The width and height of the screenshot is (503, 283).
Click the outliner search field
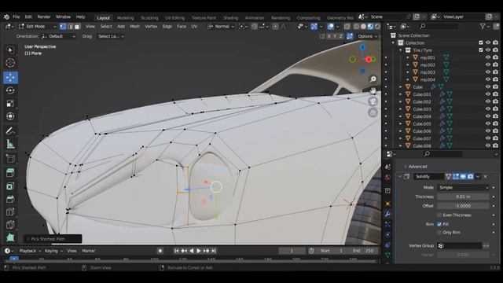(439, 26)
